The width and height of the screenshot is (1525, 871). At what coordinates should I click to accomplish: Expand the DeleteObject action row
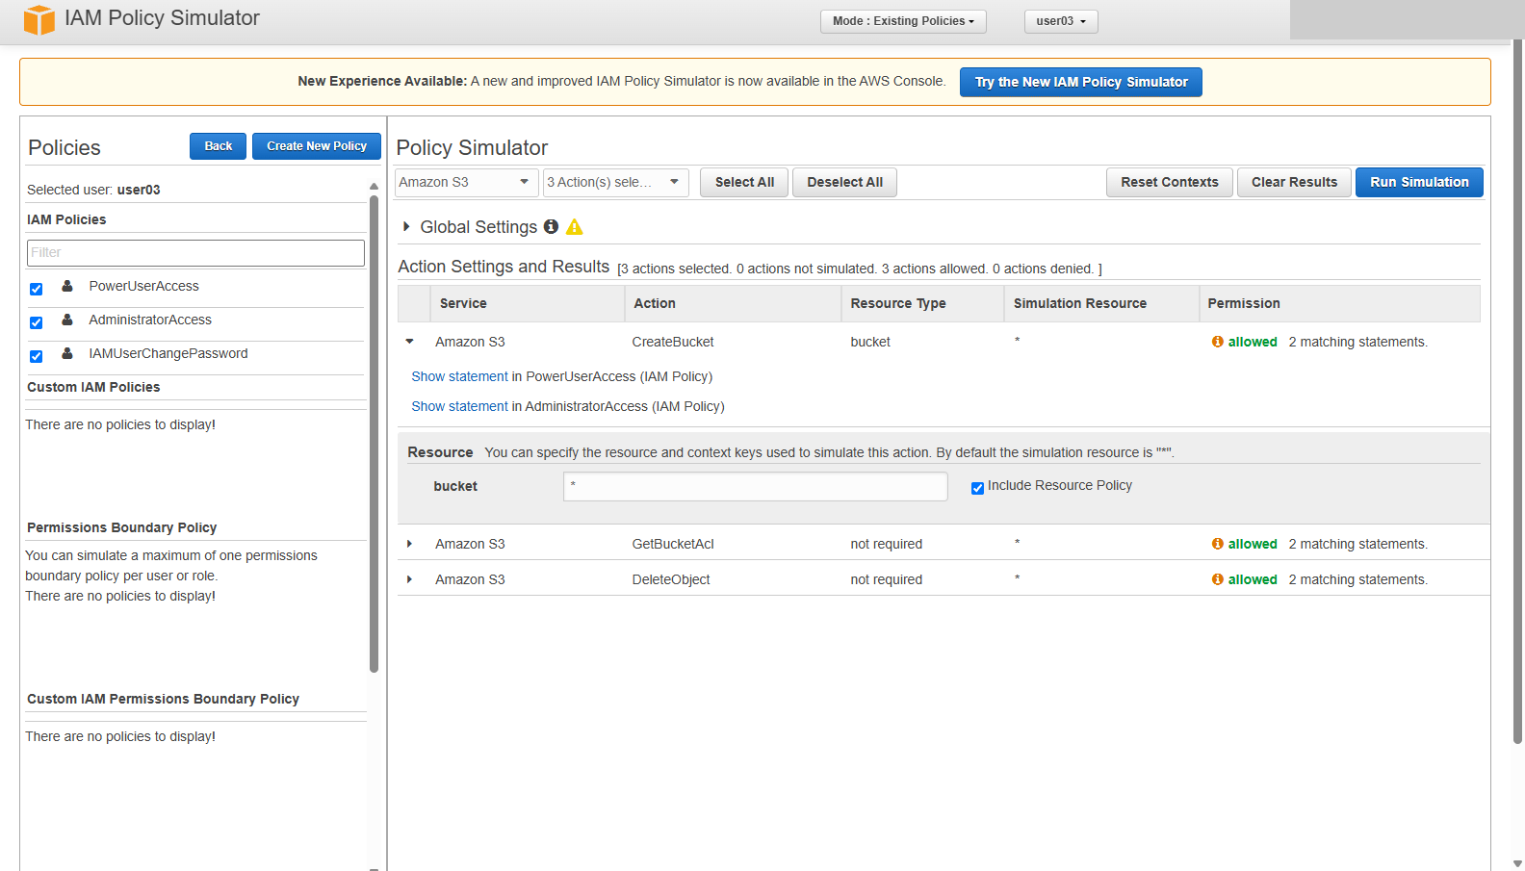click(x=410, y=579)
